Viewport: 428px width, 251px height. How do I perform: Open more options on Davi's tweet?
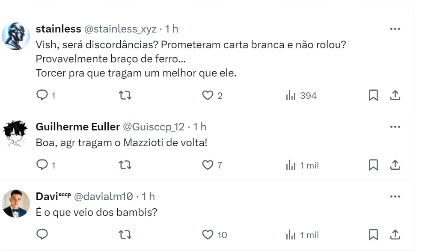click(395, 197)
